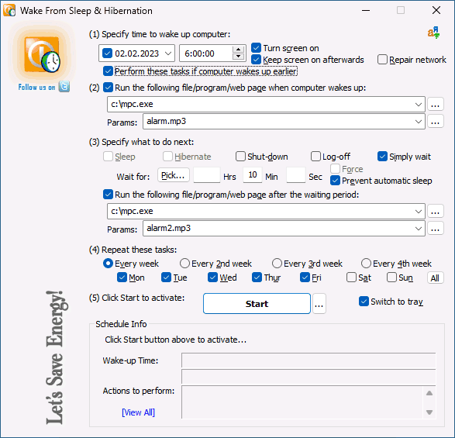The image size is (455, 438).
Task: Click the title bar app icon
Action: coord(9,10)
